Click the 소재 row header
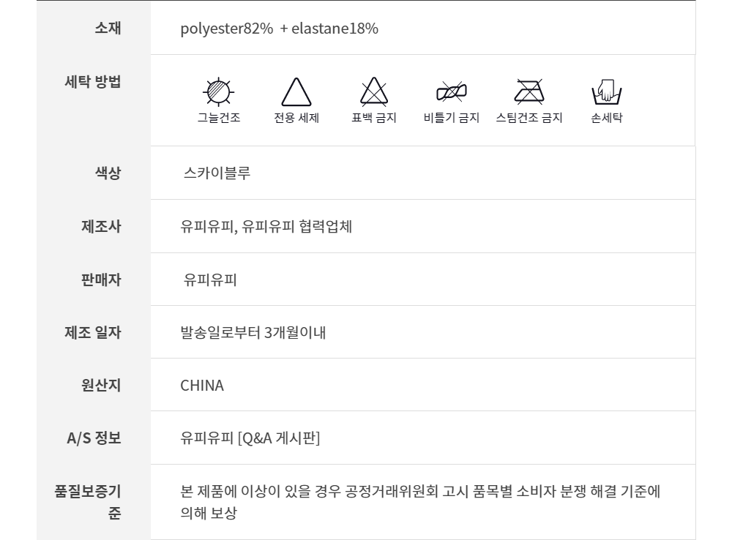The image size is (732, 540). click(108, 29)
